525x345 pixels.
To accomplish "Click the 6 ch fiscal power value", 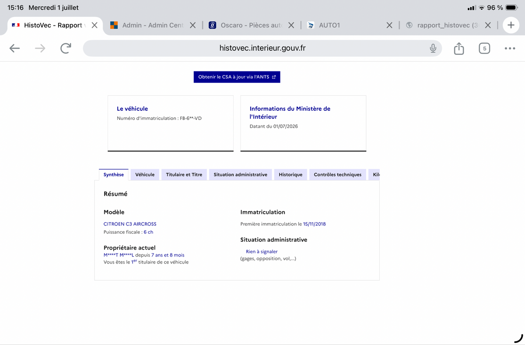I will click(148, 232).
